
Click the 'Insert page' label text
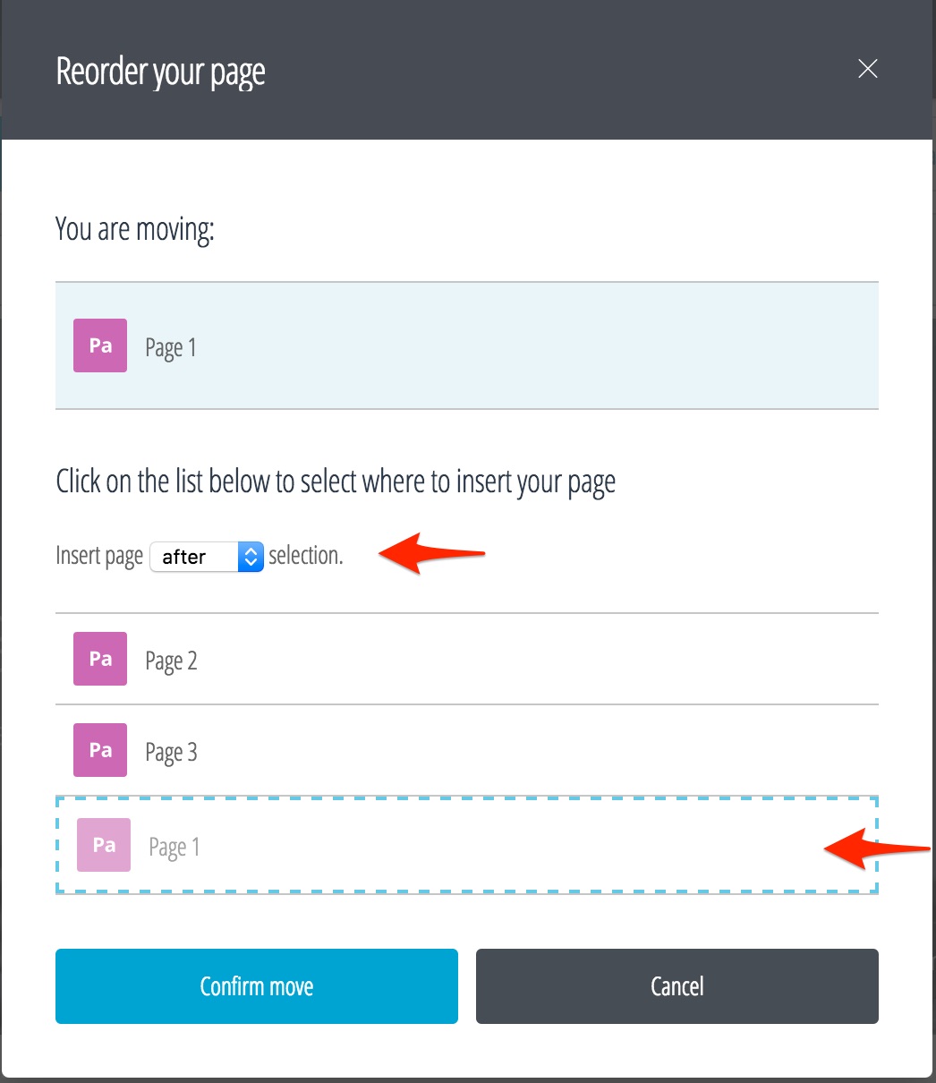click(x=99, y=557)
